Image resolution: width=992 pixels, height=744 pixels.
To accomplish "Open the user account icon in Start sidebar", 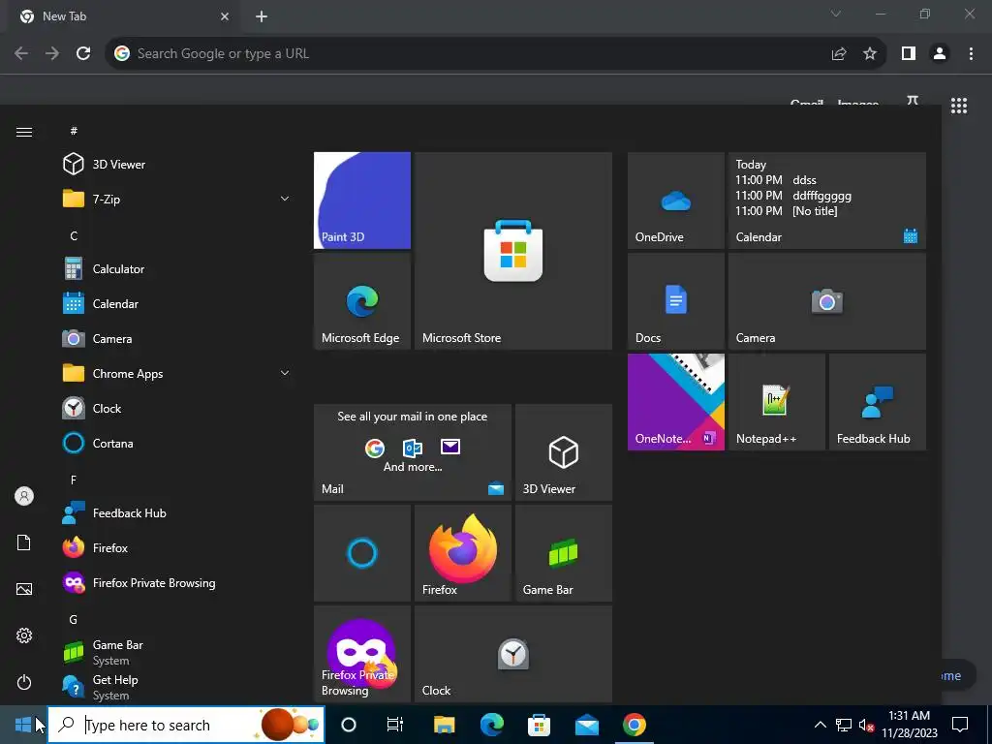I will 24,496.
